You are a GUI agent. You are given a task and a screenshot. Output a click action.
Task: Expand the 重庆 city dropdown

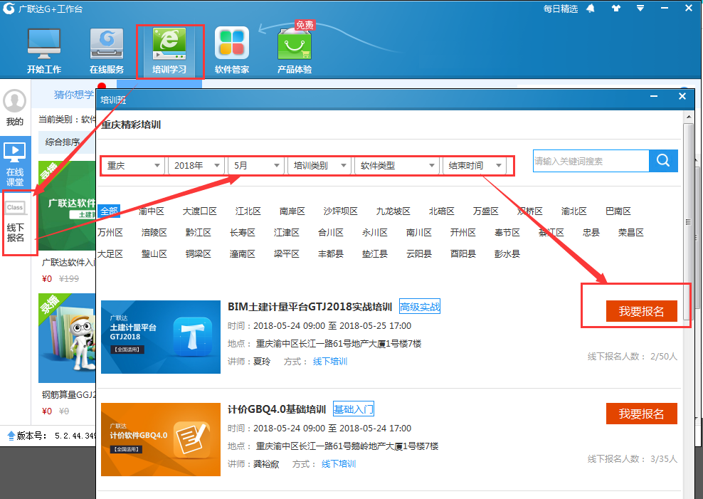point(133,165)
